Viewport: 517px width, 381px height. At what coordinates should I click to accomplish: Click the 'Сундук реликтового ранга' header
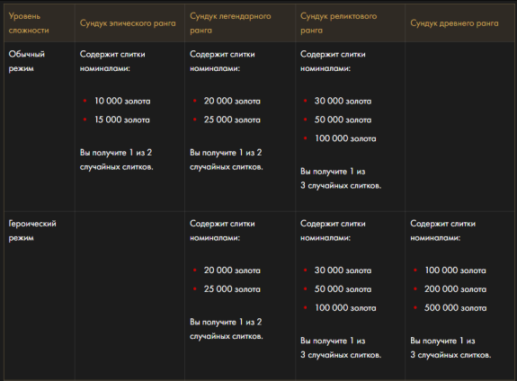pos(338,23)
